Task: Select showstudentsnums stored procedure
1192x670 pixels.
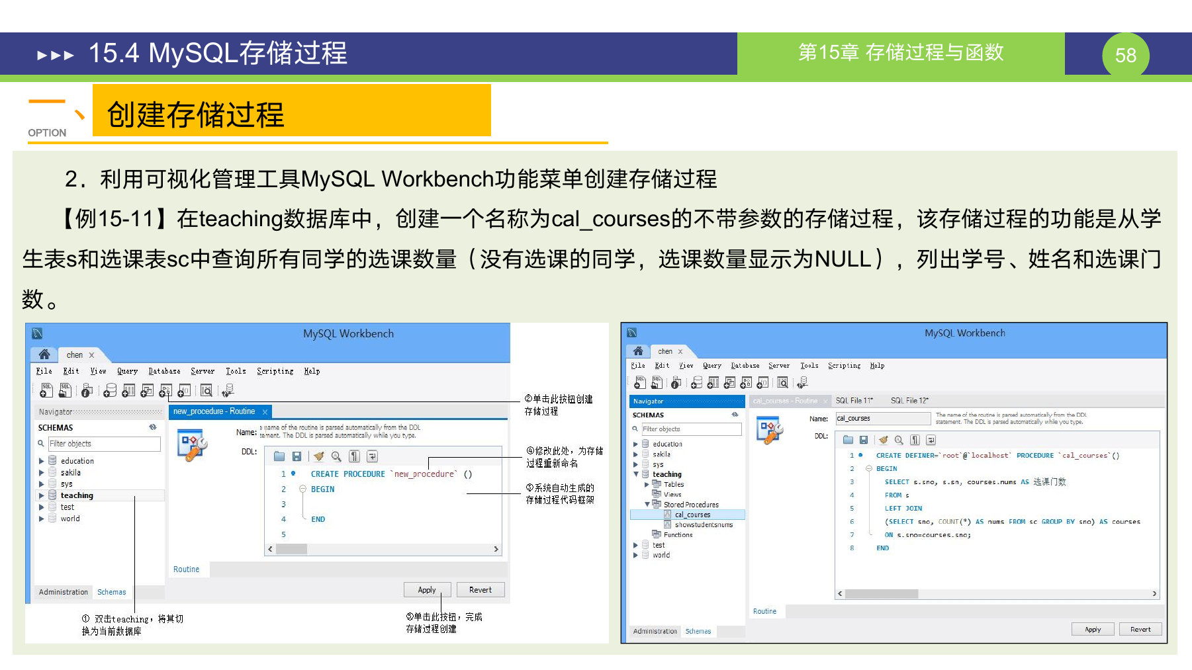Action: click(x=703, y=524)
